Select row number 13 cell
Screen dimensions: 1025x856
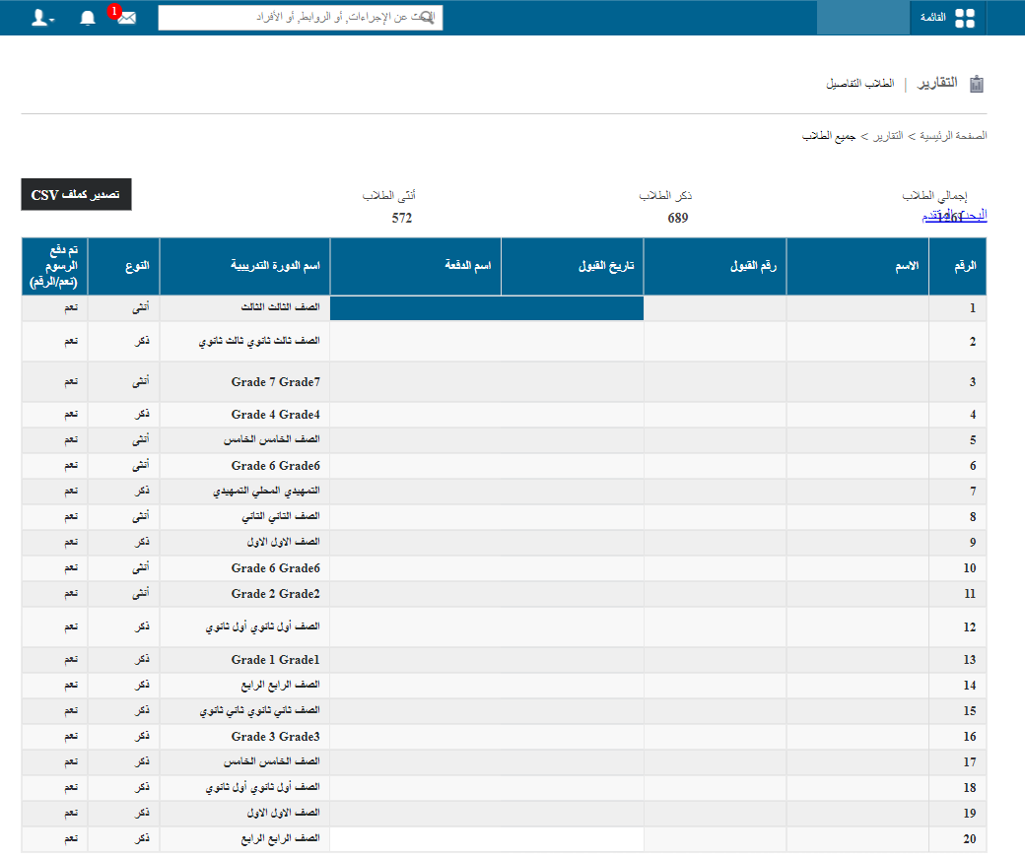pos(958,660)
